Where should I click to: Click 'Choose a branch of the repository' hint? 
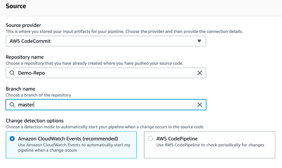[38, 95]
